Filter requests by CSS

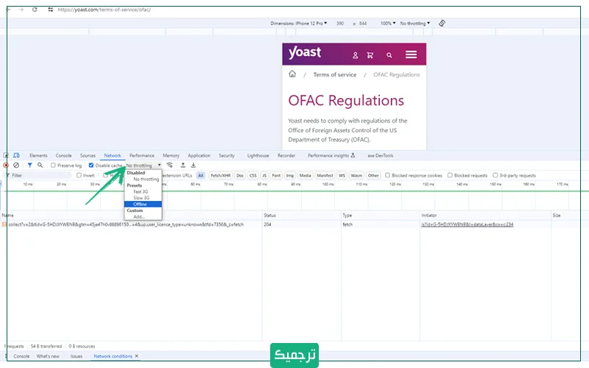pos(253,175)
